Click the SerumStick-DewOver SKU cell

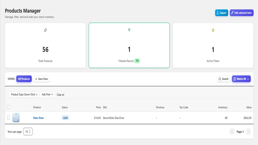click(x=114, y=118)
